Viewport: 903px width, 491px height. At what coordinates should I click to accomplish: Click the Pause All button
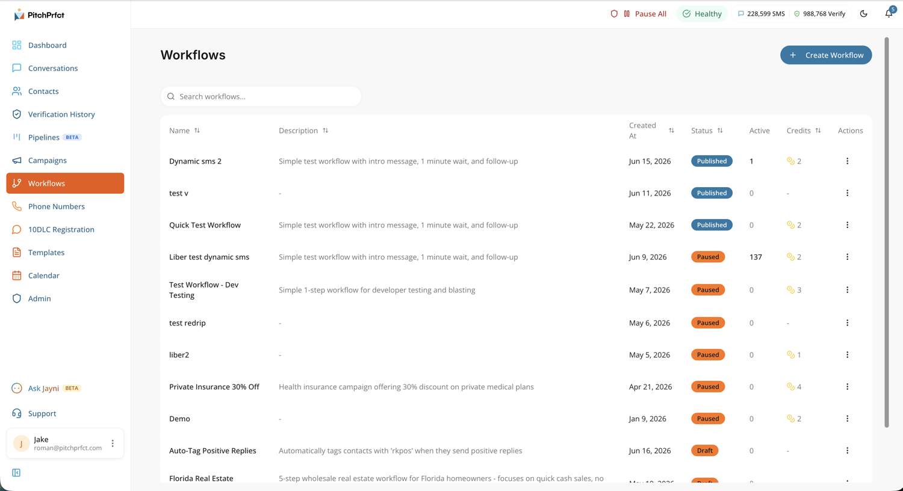click(x=645, y=14)
